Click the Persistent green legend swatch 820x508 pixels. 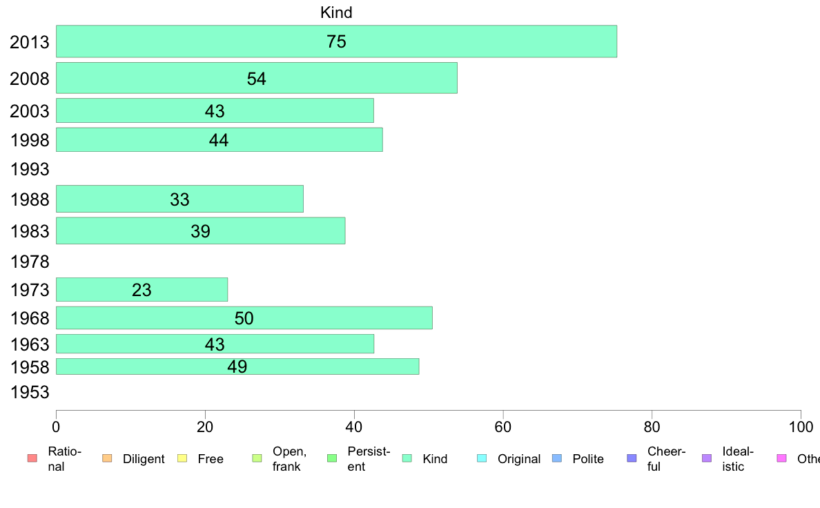coord(332,458)
